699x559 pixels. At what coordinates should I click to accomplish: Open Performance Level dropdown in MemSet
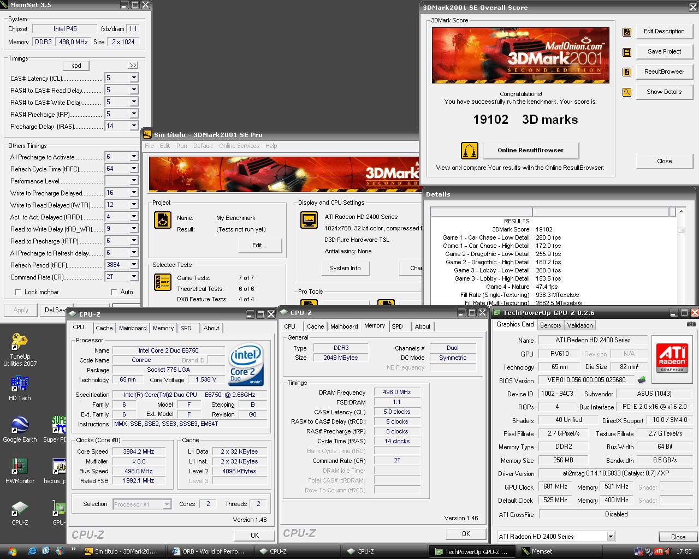point(134,181)
